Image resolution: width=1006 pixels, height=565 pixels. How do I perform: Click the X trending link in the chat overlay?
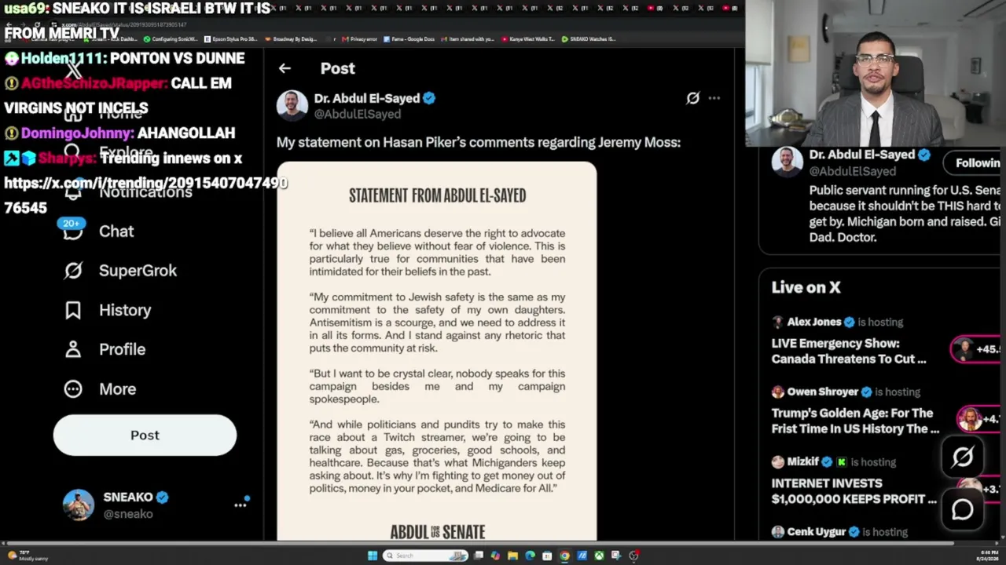point(146,195)
